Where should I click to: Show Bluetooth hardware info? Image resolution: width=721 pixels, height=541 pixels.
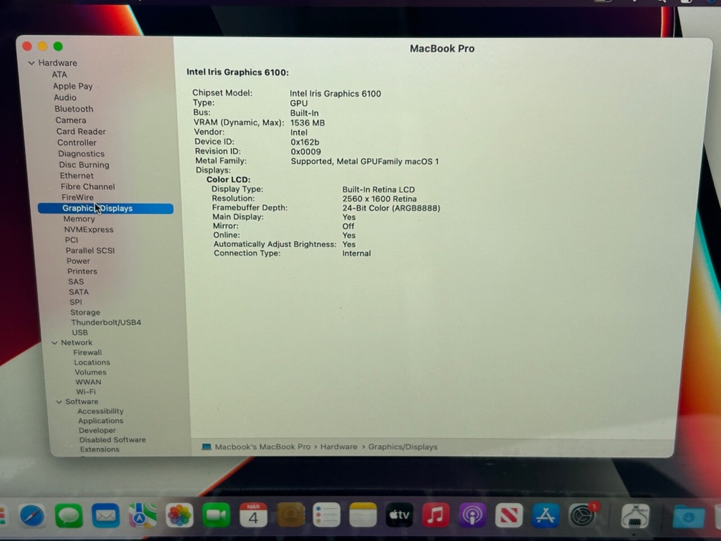[74, 109]
